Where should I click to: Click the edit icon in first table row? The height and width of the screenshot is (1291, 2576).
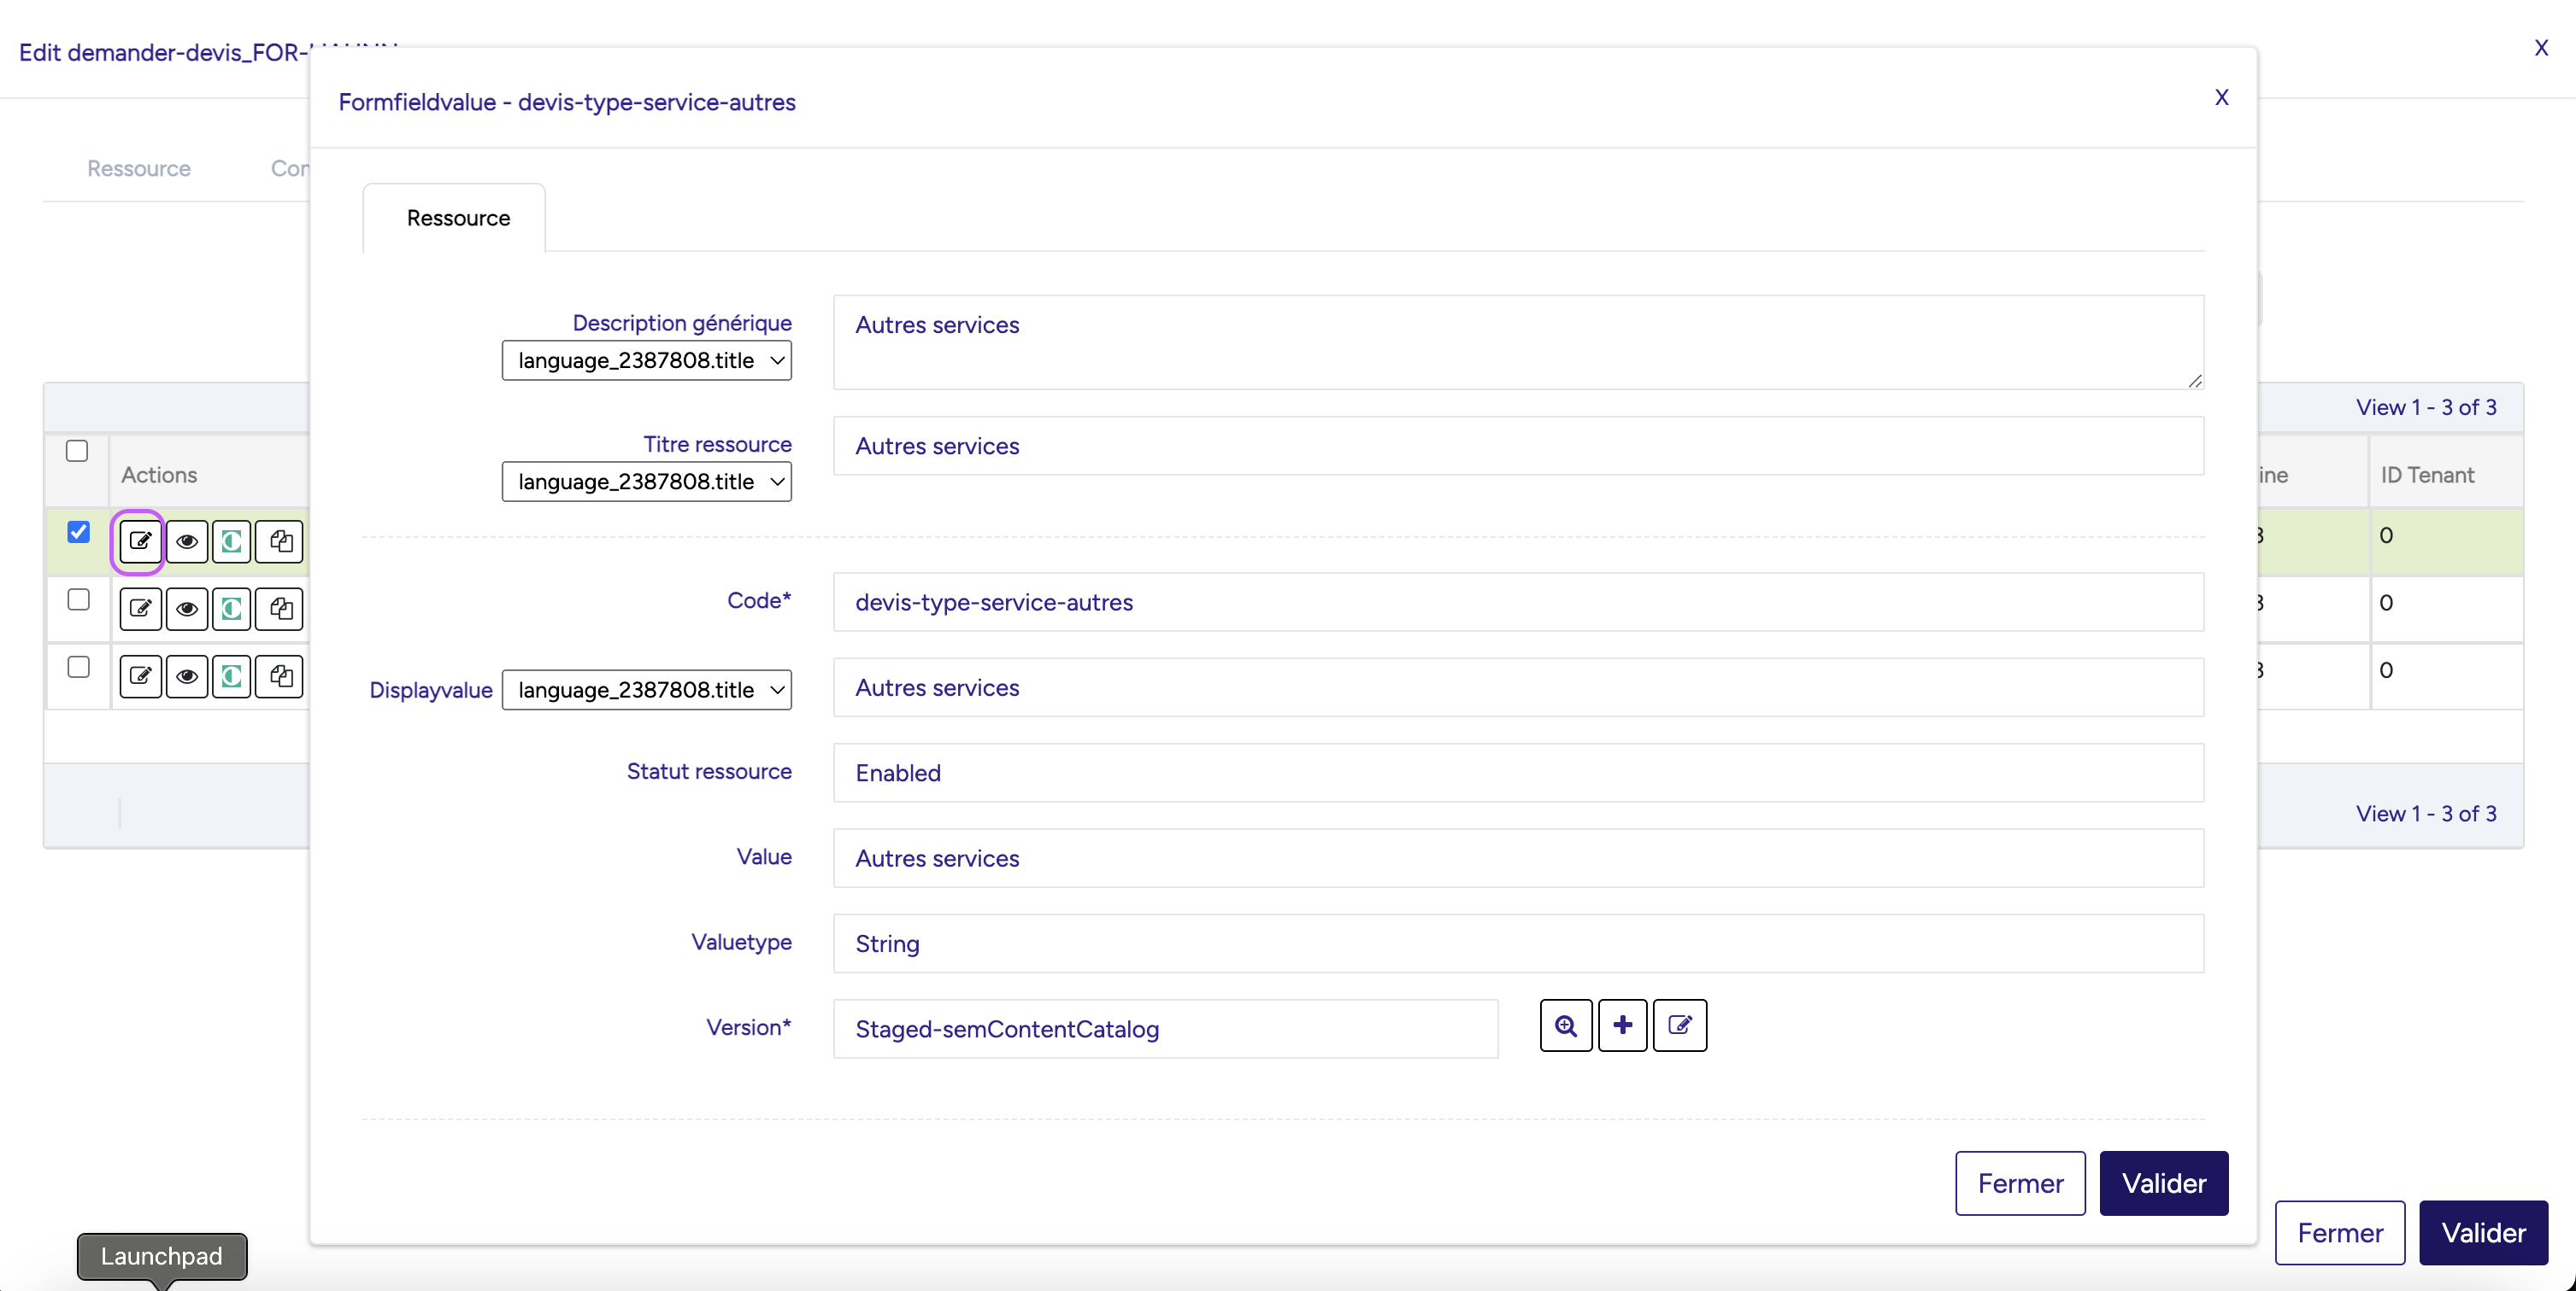pyautogui.click(x=140, y=541)
